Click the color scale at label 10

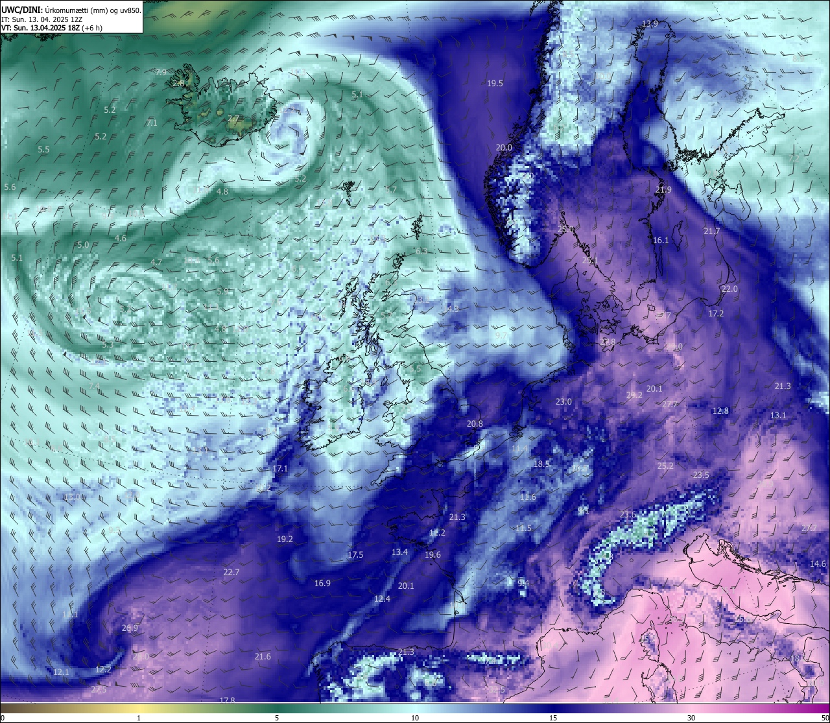(x=415, y=718)
